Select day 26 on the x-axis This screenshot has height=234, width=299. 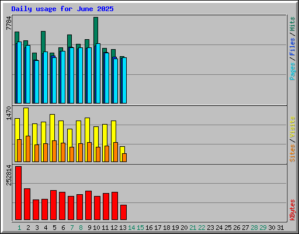(237, 228)
